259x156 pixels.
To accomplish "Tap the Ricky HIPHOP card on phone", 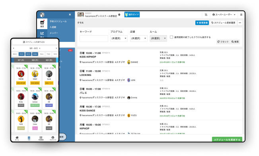I will (21, 98).
